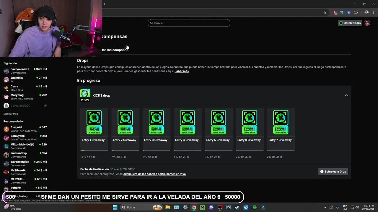Screen dimensions: 378x212
Task: Collapse the KICKS drop campaign section
Action: pyautogui.click(x=346, y=95)
